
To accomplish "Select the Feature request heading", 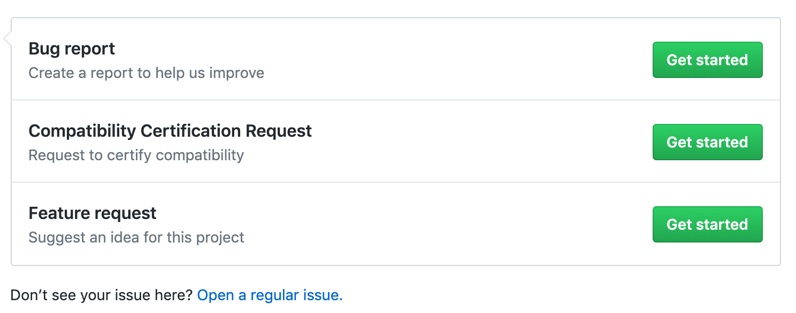I will pos(93,213).
